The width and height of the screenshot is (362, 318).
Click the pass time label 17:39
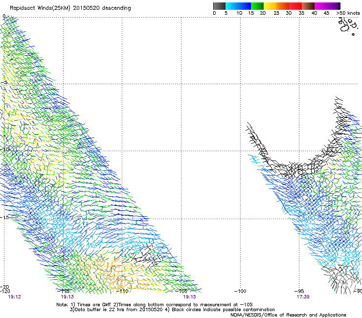point(303,297)
